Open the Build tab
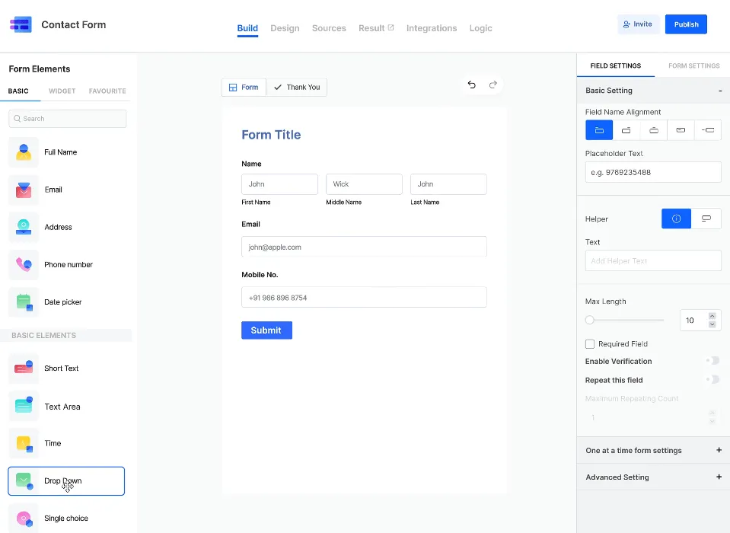Image resolution: width=730 pixels, height=533 pixels. click(x=247, y=28)
